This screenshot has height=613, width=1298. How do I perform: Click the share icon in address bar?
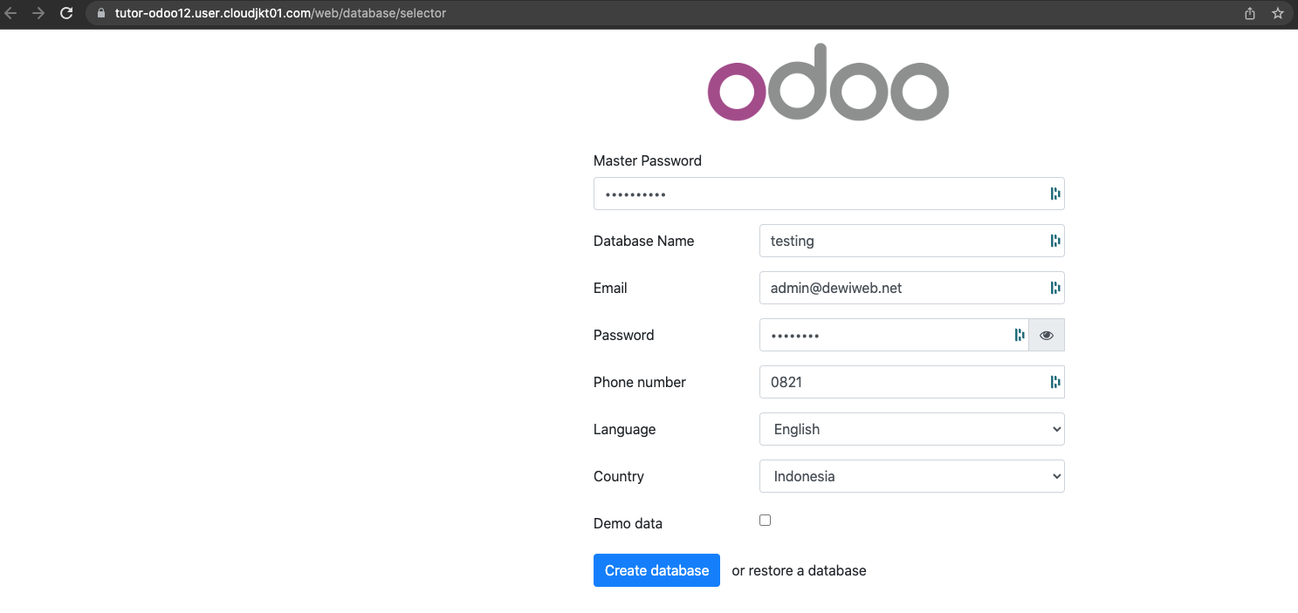1250,13
